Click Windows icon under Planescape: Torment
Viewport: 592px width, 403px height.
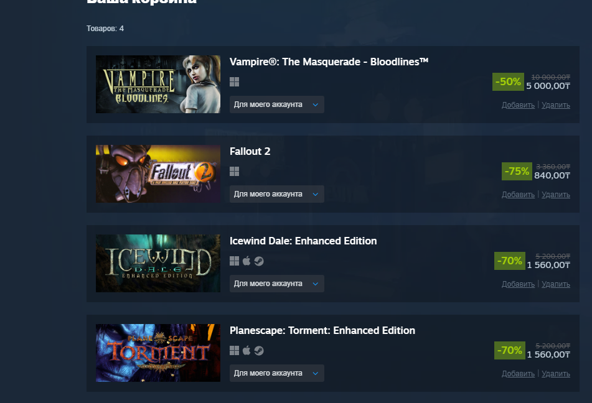(x=234, y=351)
